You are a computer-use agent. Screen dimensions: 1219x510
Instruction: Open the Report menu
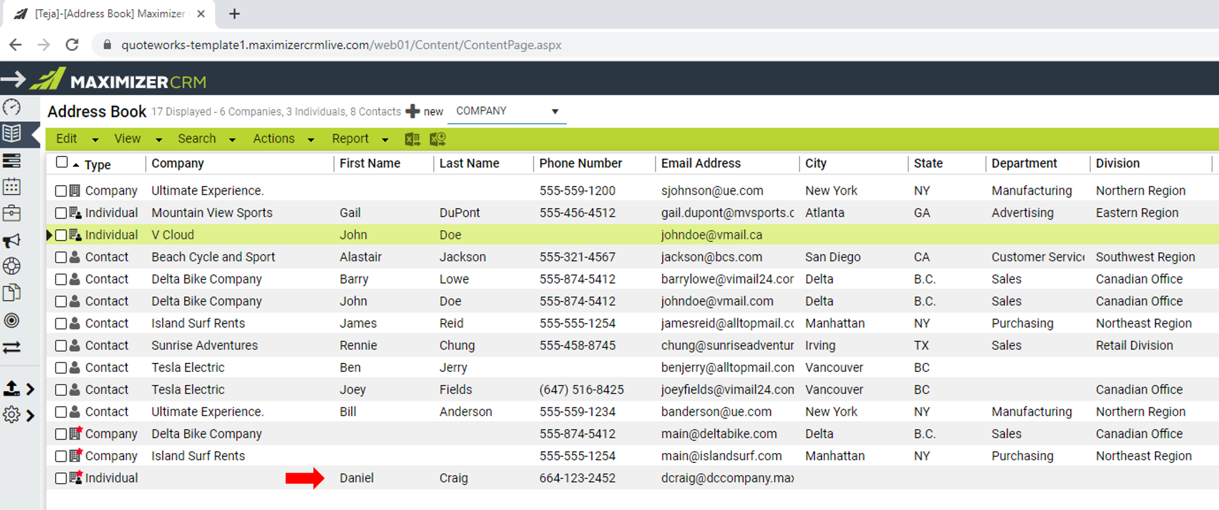click(359, 139)
